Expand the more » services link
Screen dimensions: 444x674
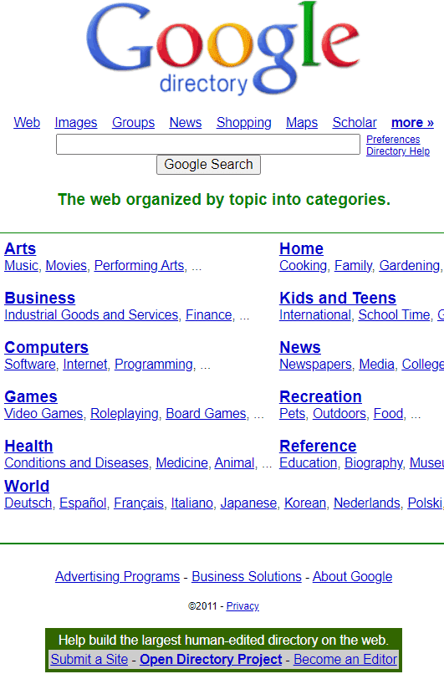pos(412,122)
